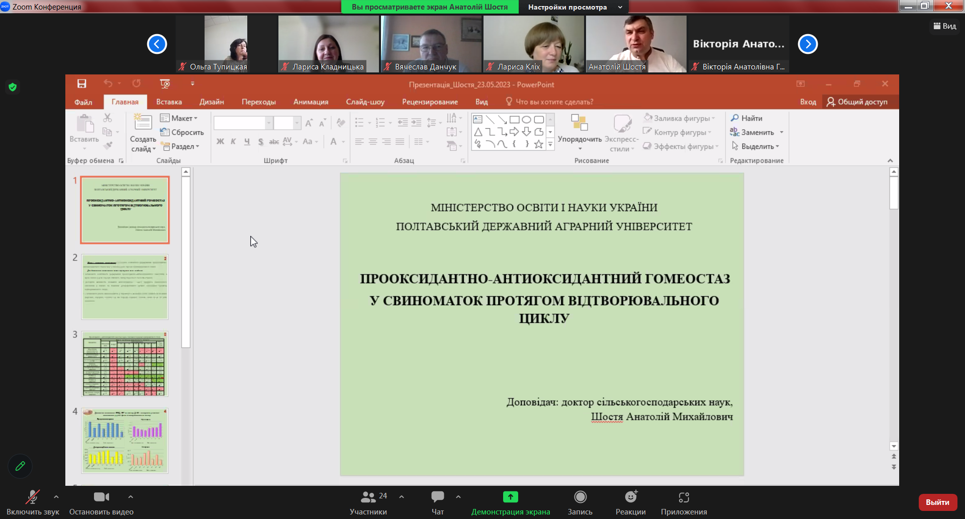Click Демонстрация экрана share screen button

point(511,503)
